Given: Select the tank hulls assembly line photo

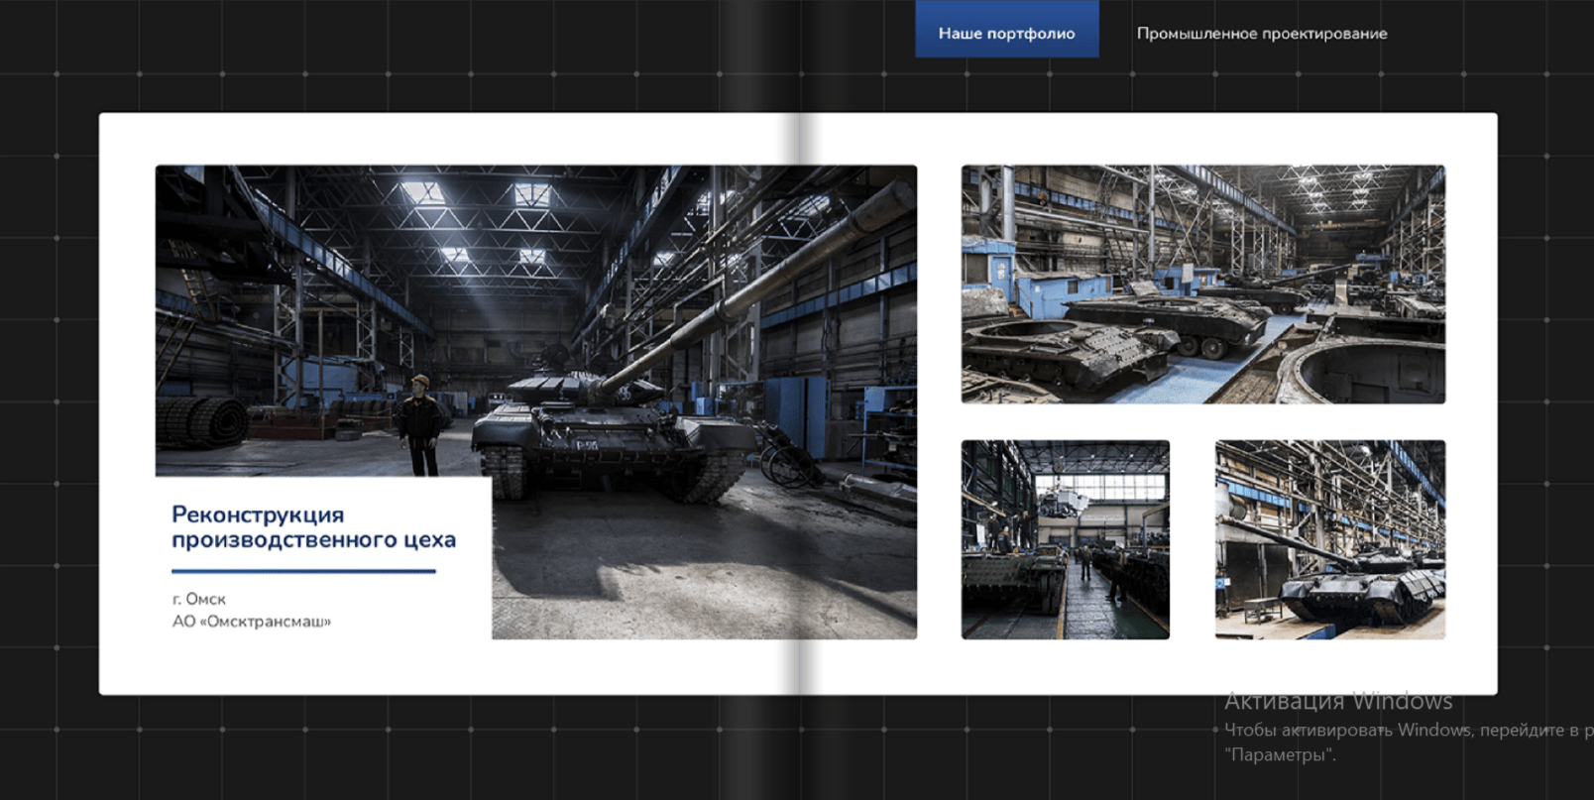Looking at the screenshot, I should [1202, 285].
